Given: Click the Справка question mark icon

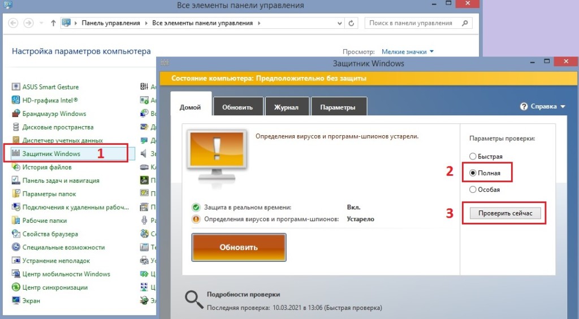Looking at the screenshot, I should click(x=524, y=106).
